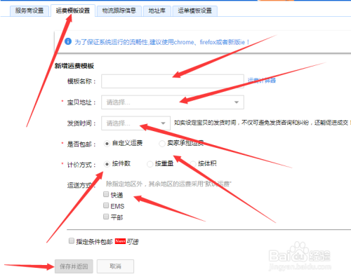This screenshot has height=279, width=351.
Task: Click the blue info icon in notice
Action: pyautogui.click(x=68, y=41)
